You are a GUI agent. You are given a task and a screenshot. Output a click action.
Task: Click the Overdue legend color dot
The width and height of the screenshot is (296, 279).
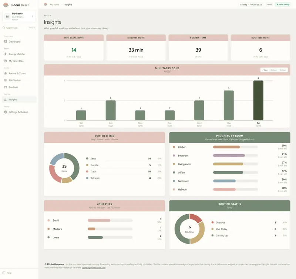(x=212, y=222)
